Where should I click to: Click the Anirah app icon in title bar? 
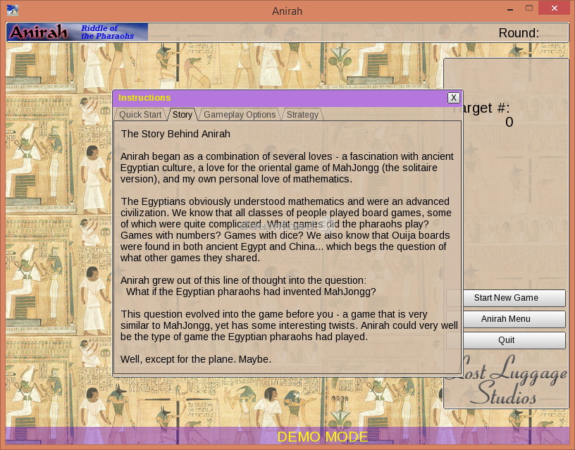click(x=13, y=10)
